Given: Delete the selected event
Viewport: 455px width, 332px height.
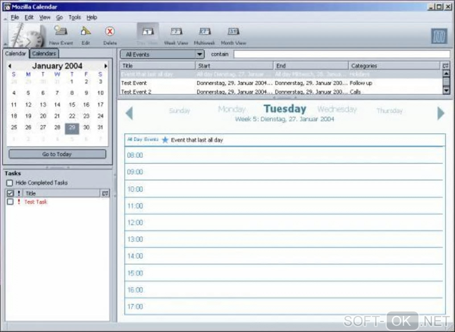Looking at the screenshot, I should point(110,35).
